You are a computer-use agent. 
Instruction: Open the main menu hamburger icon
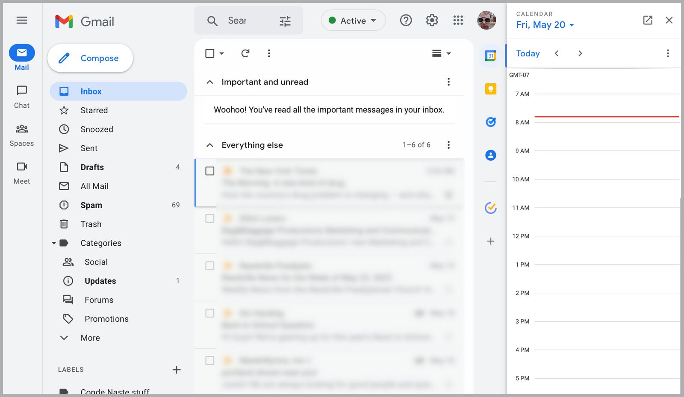(x=22, y=20)
